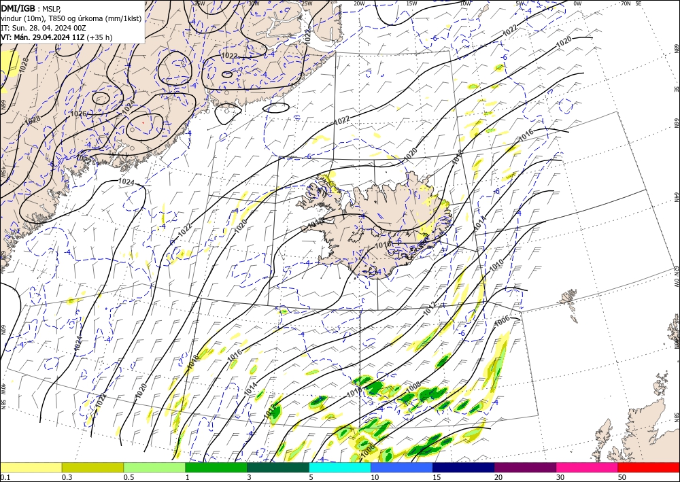Click the light green 0.5–1 legend swatch
The height and width of the screenshot is (482, 680).
[154, 467]
